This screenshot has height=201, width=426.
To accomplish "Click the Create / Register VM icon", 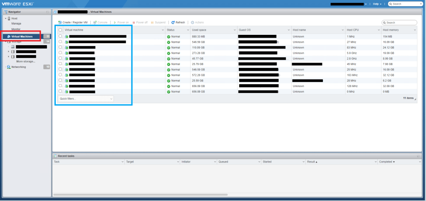I will tap(60, 22).
